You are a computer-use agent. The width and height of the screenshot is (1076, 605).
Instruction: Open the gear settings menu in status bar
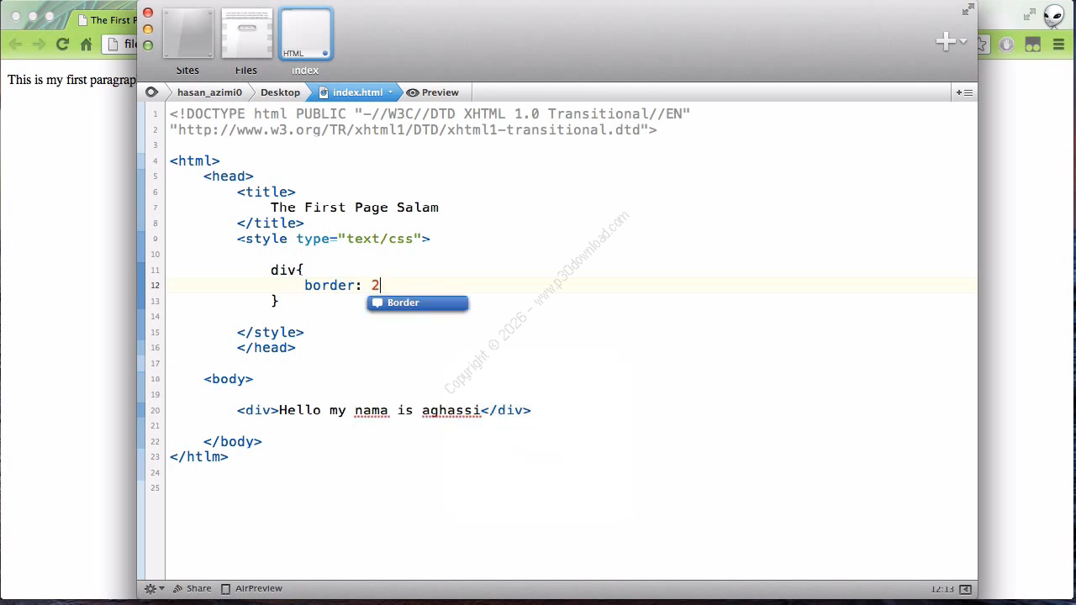tap(153, 589)
